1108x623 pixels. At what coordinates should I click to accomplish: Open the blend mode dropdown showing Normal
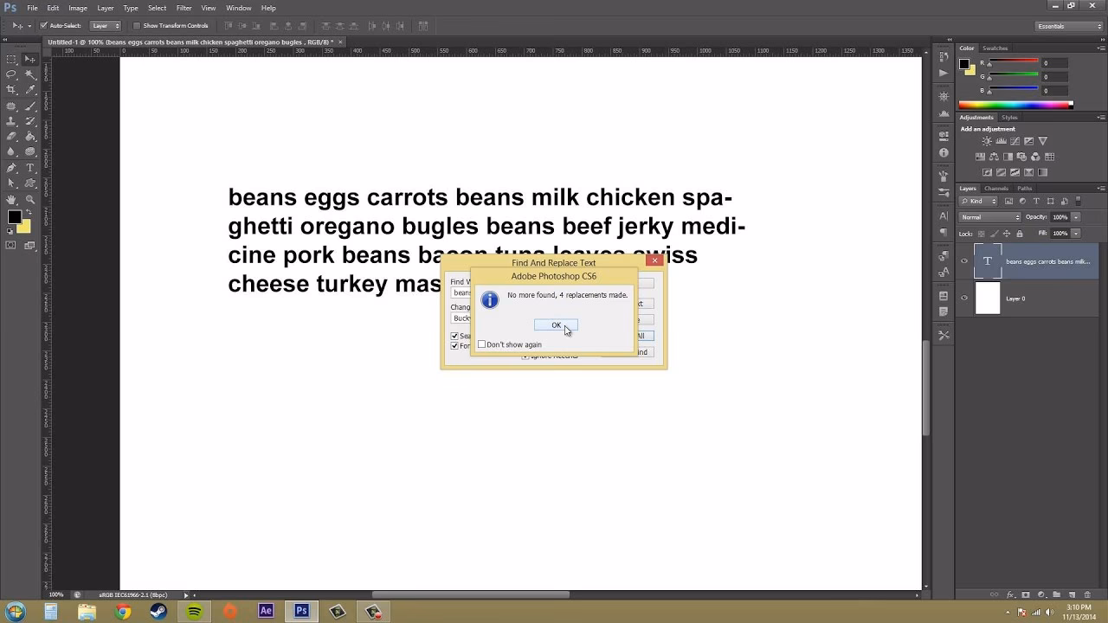point(989,217)
